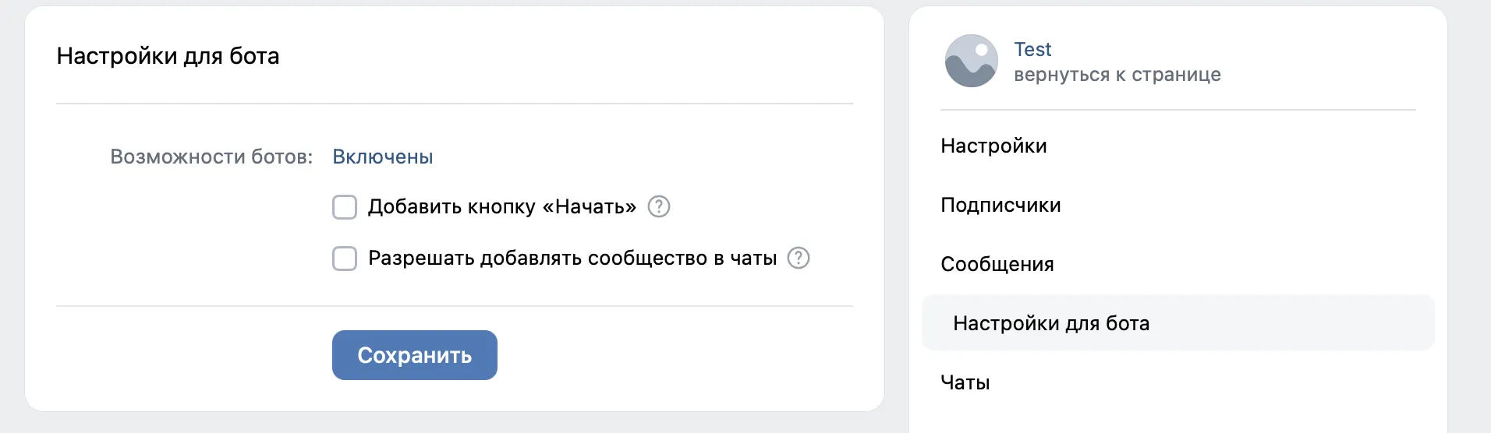Enable the Добавить кнопку «Начать» checkbox

pyautogui.click(x=345, y=207)
